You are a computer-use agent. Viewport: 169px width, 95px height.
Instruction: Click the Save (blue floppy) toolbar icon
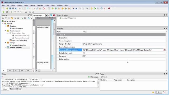(x=10, y=8)
